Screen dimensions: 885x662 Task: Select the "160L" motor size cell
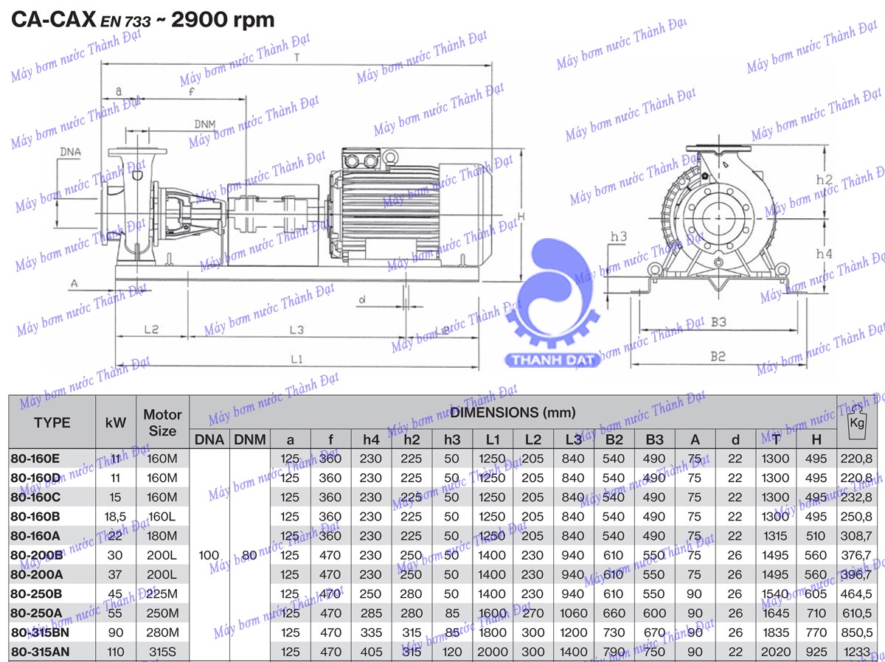(x=162, y=517)
